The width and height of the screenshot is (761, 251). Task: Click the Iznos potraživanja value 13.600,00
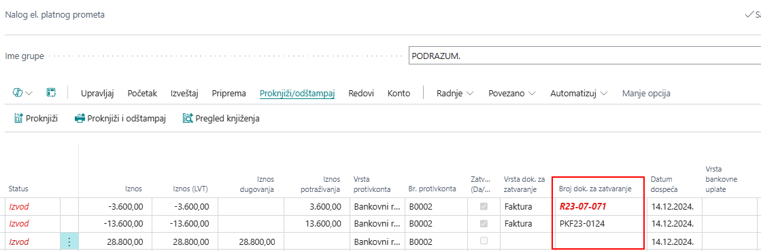pyautogui.click(x=322, y=224)
